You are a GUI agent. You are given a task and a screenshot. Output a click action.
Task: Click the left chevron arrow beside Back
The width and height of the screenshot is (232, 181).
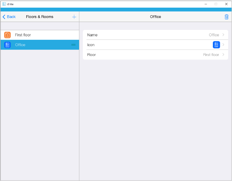[x=4, y=17]
